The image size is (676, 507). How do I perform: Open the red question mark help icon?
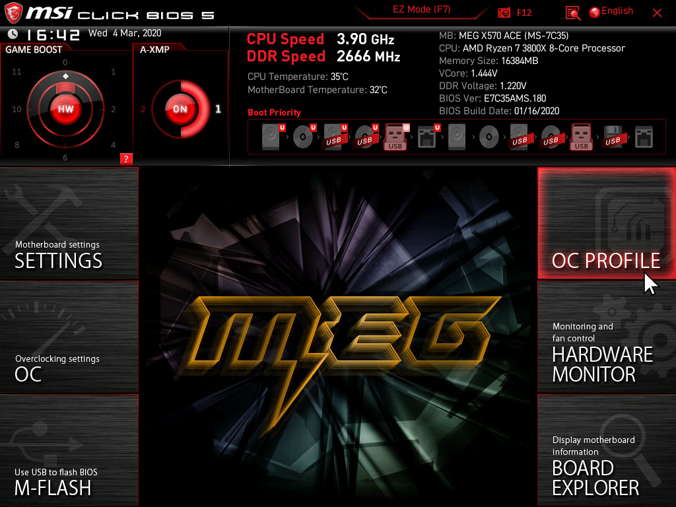pyautogui.click(x=126, y=158)
